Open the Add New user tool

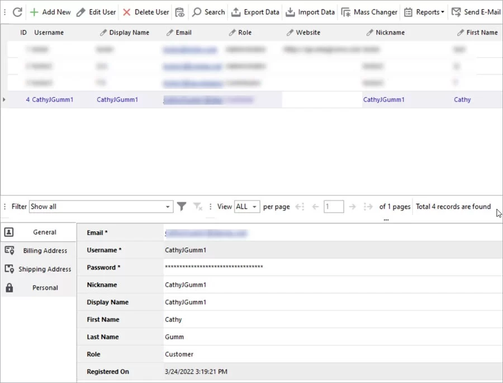(50, 12)
